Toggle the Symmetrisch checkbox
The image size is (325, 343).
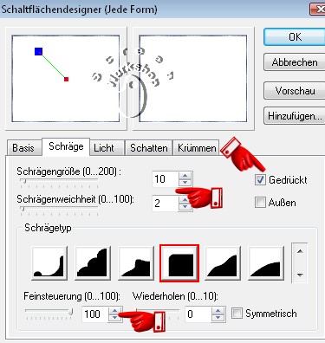[x=237, y=314]
